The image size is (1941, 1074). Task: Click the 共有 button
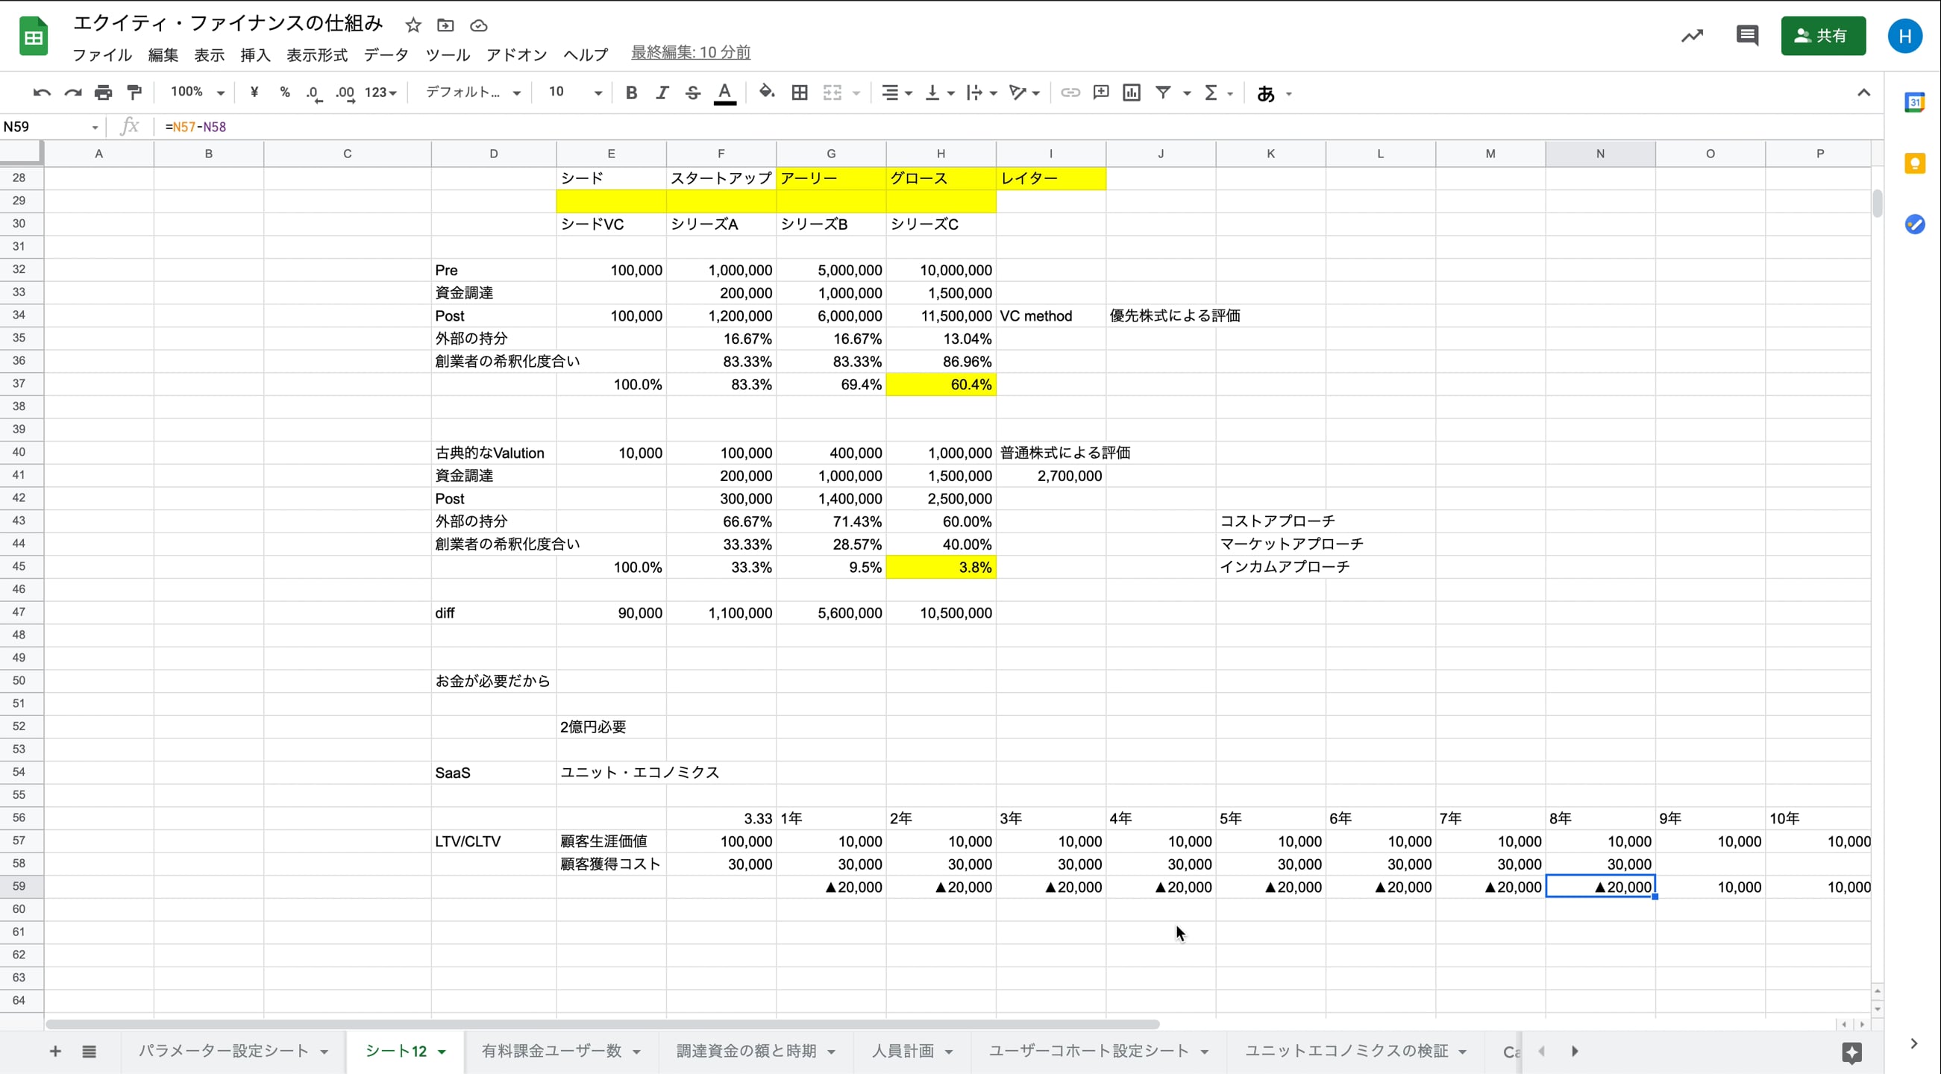[1822, 34]
